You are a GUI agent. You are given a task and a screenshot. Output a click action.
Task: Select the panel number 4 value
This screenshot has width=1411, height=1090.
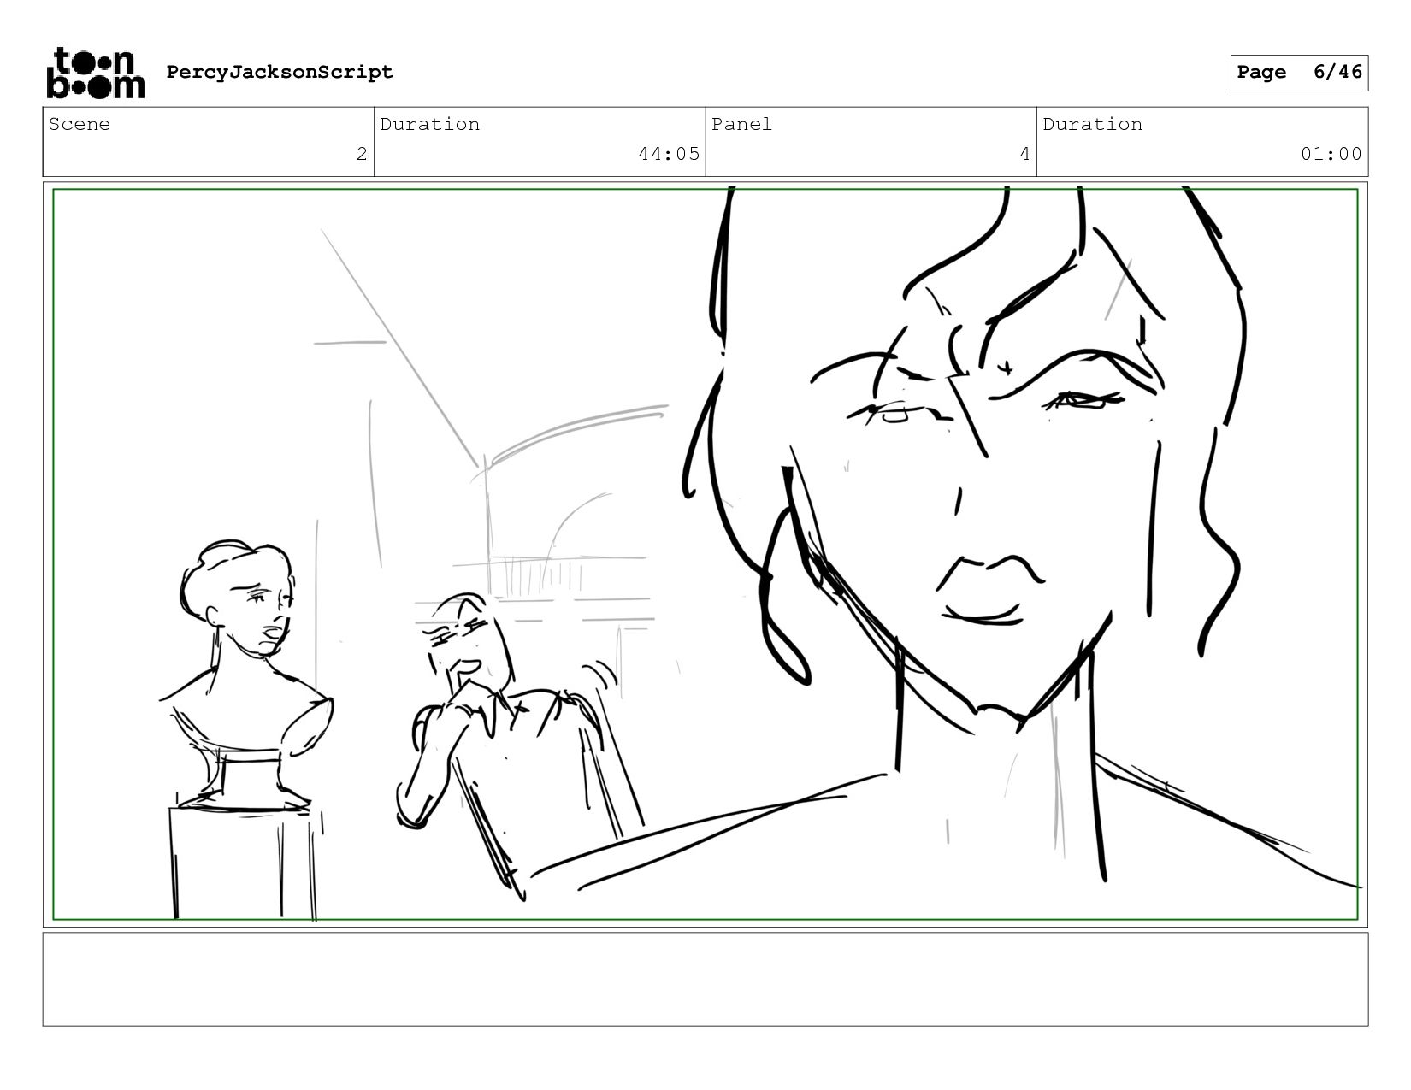pyautogui.click(x=1024, y=154)
